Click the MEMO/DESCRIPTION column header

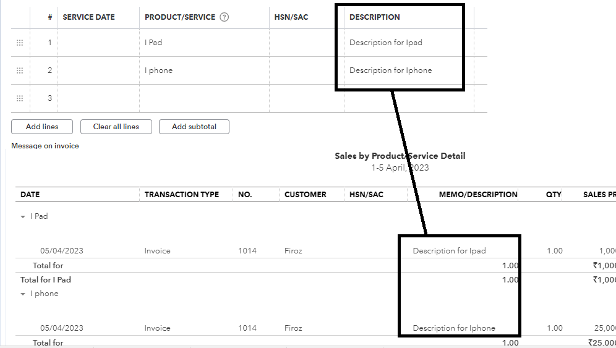[478, 194]
